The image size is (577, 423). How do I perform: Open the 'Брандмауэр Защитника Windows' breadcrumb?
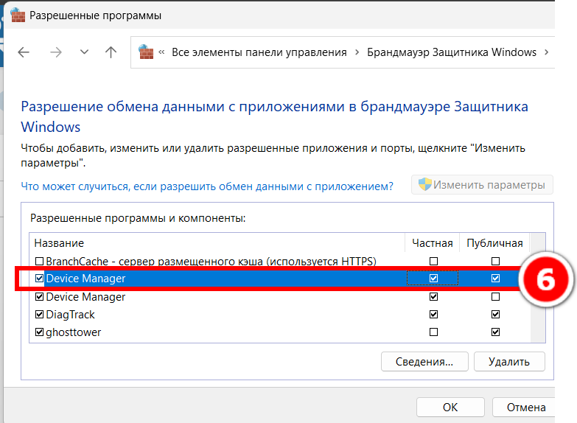(452, 52)
